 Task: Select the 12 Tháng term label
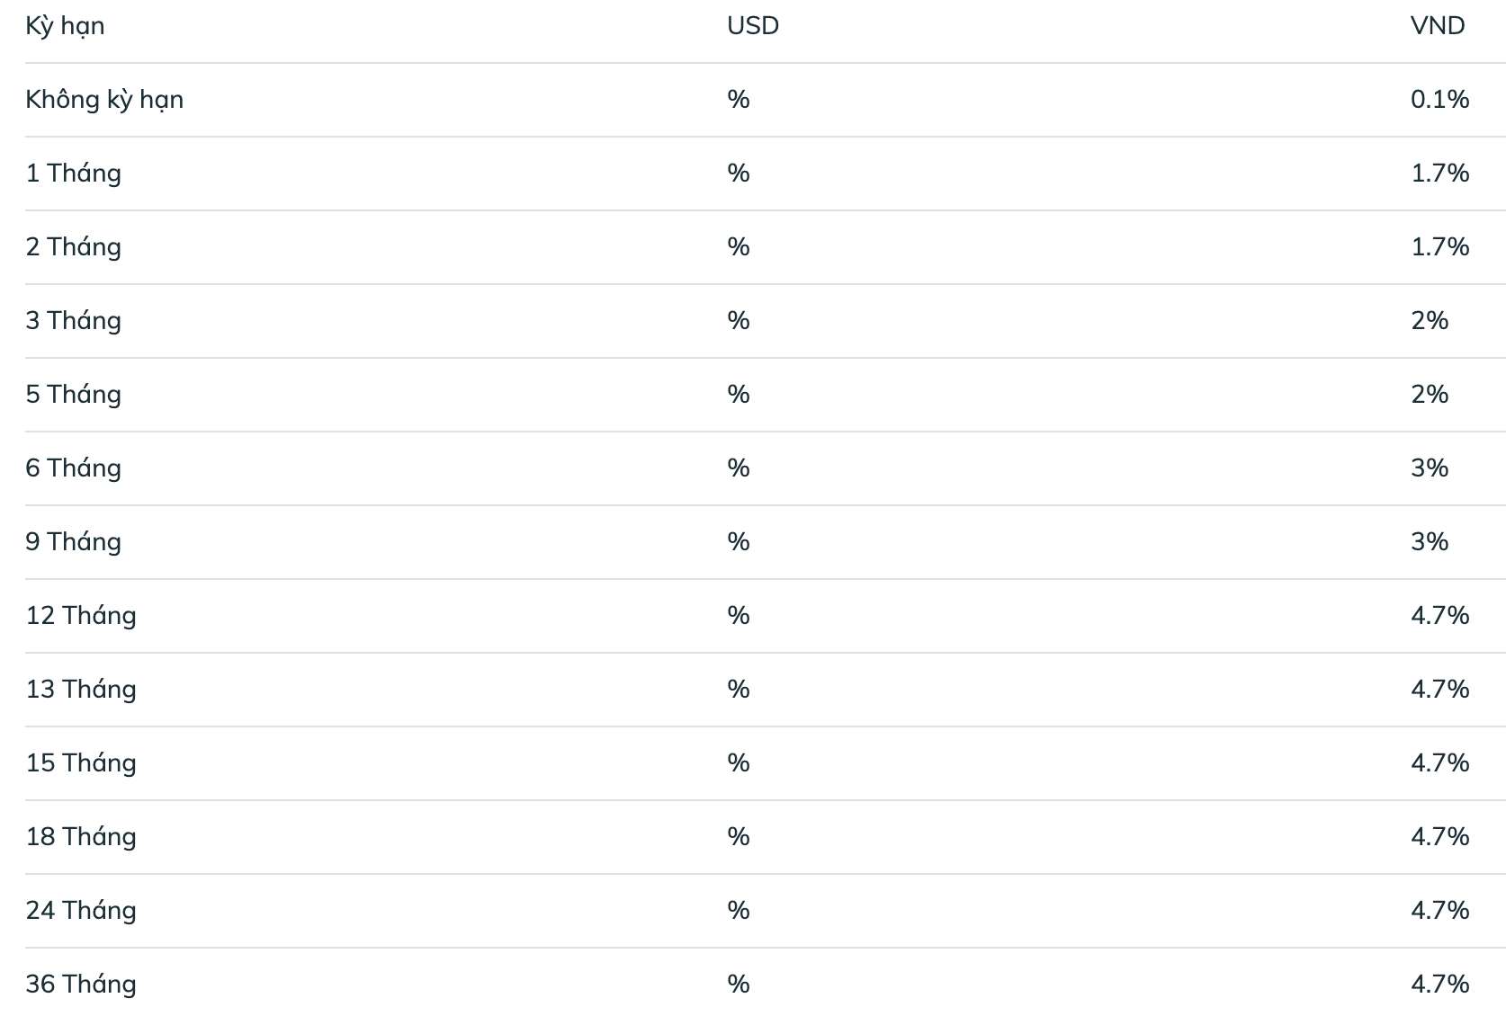click(81, 616)
